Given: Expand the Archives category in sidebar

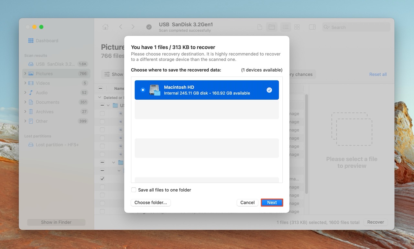Looking at the screenshot, I should [x=25, y=112].
